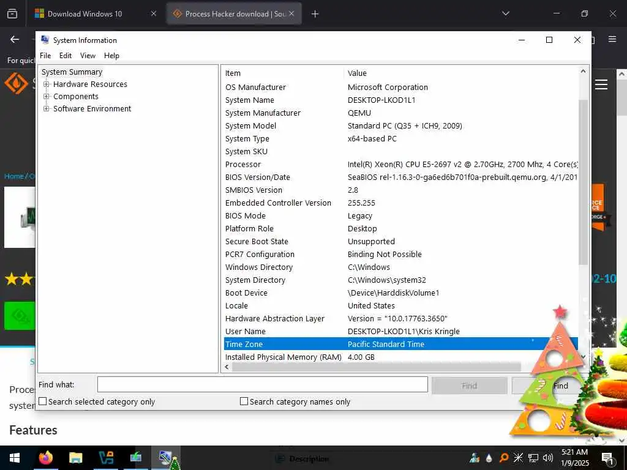
Task: Open the snowflake tray icon
Action: [518, 458]
